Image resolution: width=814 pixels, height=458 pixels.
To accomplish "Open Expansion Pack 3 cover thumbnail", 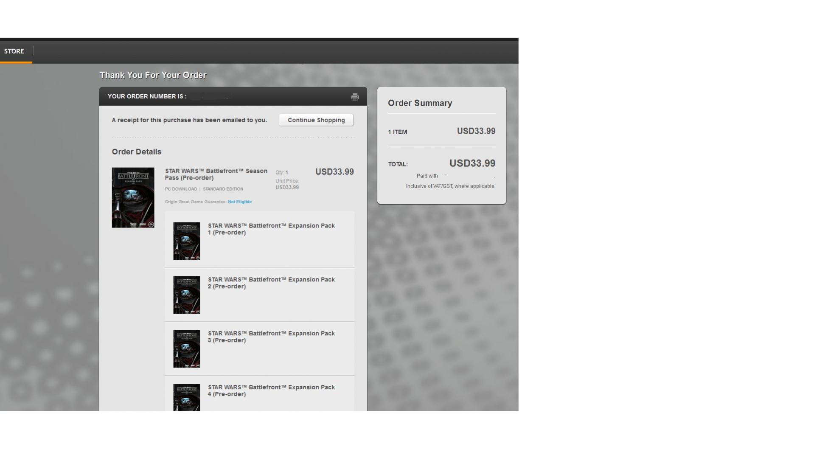I will [x=187, y=349].
